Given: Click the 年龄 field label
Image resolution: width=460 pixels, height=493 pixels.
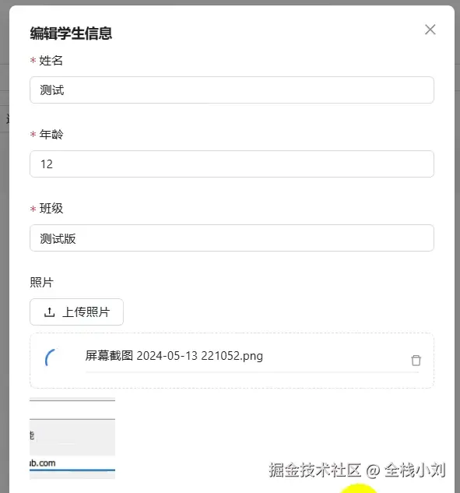Looking at the screenshot, I should tap(51, 135).
